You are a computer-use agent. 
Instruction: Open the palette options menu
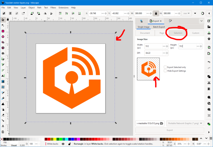point(211,138)
